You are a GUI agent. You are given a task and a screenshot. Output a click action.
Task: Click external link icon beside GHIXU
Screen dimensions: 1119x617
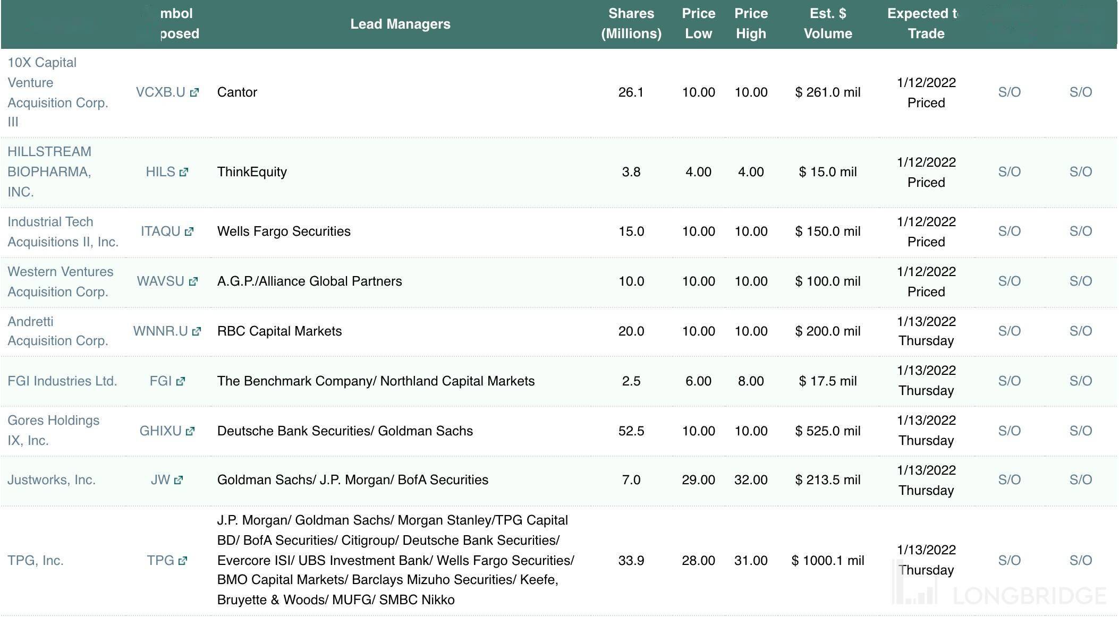pyautogui.click(x=190, y=431)
